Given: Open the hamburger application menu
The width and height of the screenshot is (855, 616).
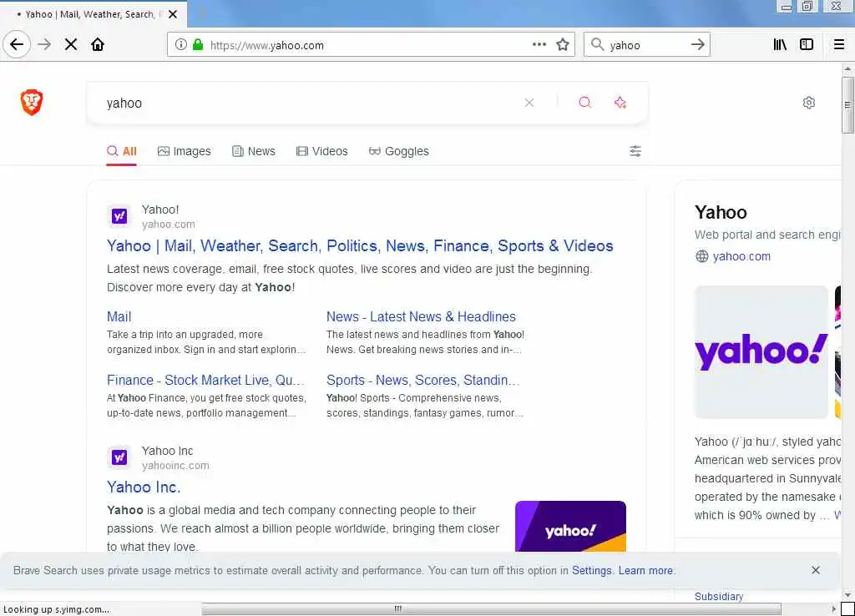Looking at the screenshot, I should pos(839,45).
